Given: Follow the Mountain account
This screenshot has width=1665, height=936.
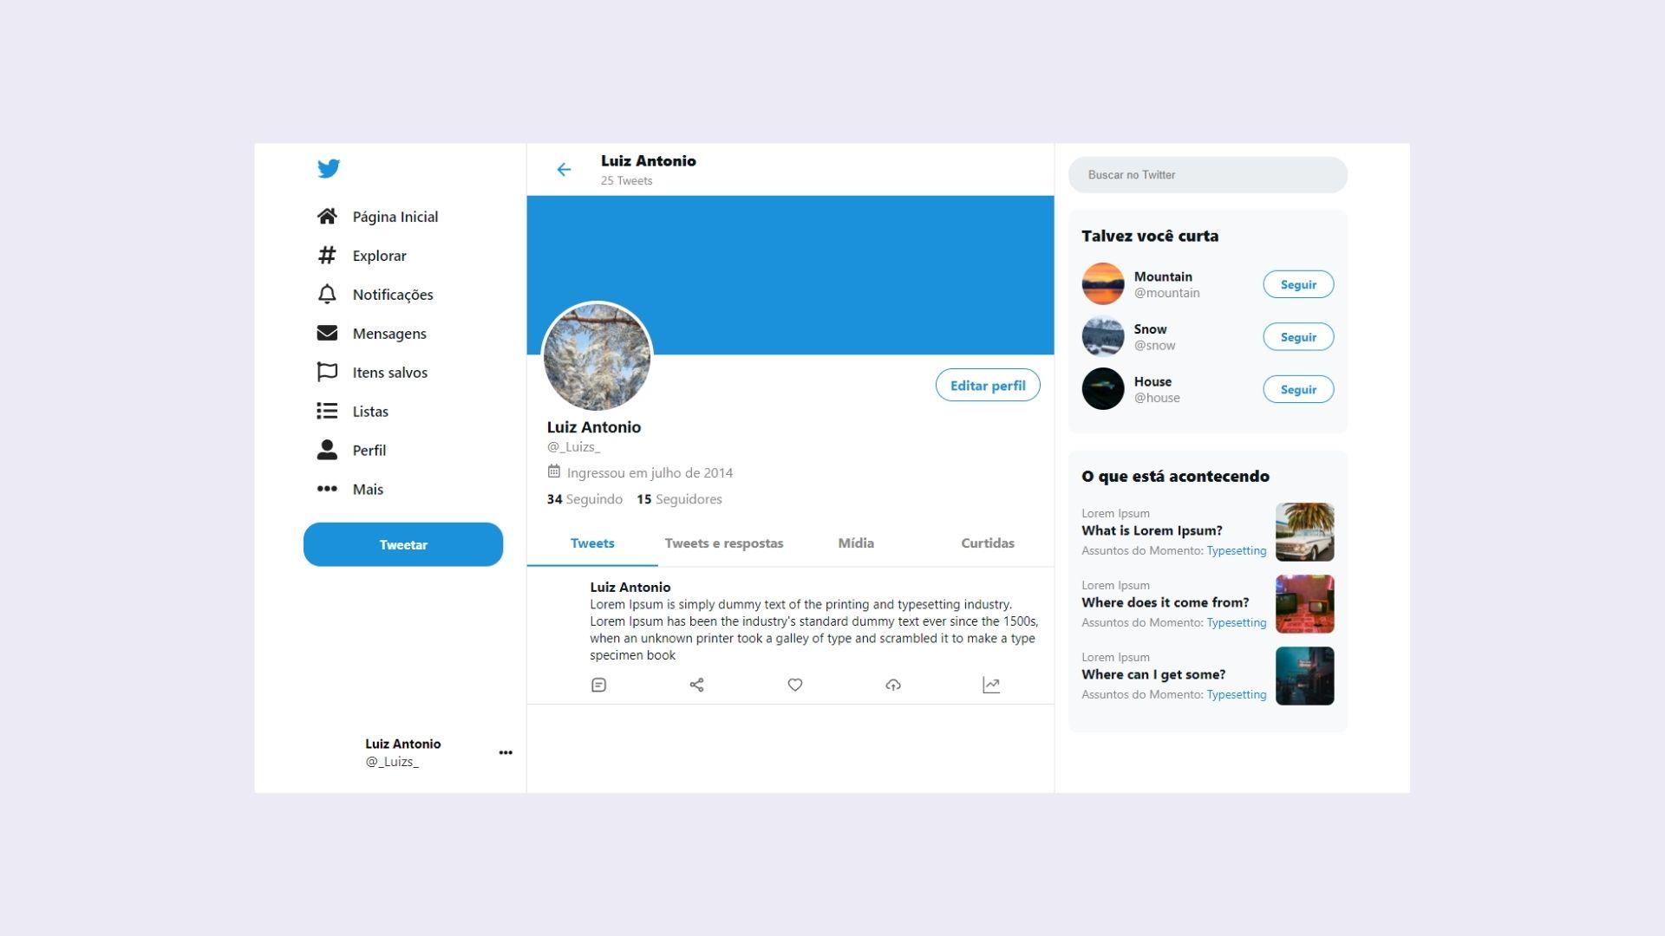Looking at the screenshot, I should [1298, 283].
